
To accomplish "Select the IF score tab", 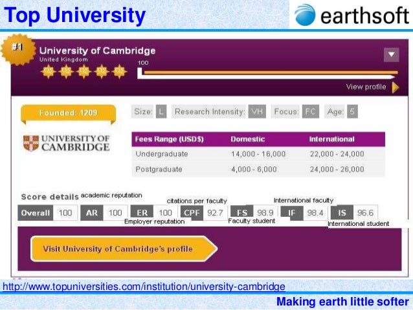I will click(x=292, y=212).
